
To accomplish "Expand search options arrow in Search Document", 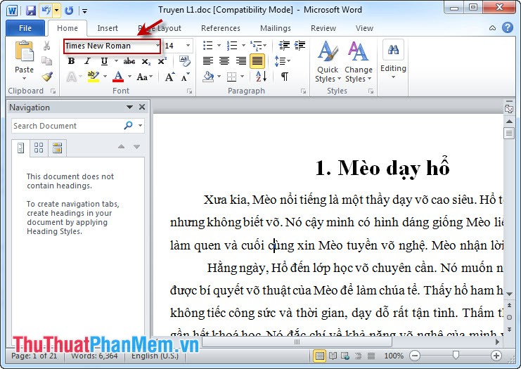I will pyautogui.click(x=141, y=126).
